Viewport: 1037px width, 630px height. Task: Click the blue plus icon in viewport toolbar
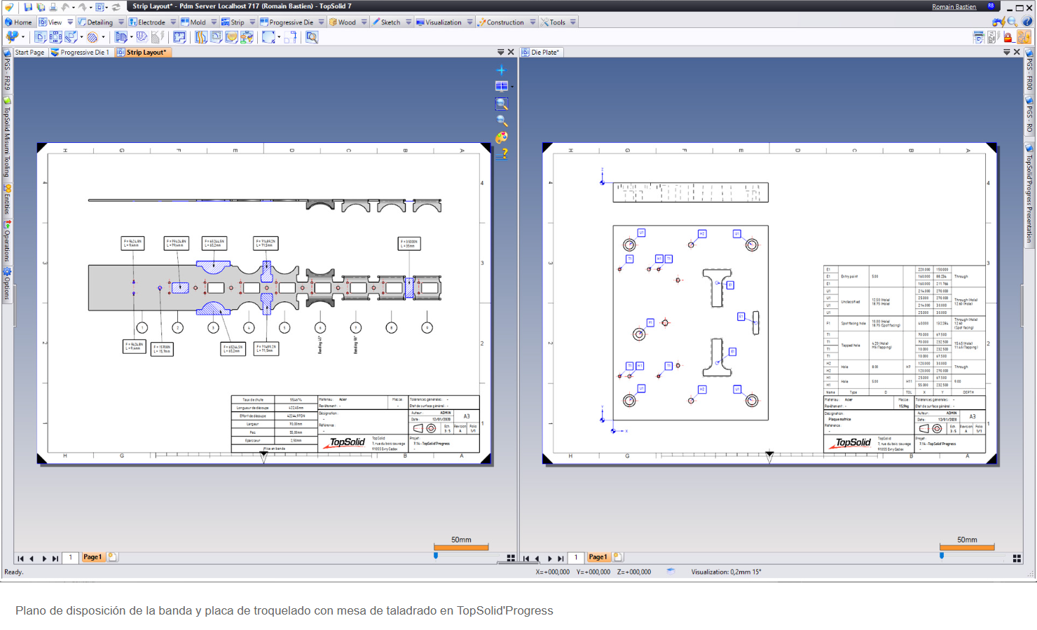tap(501, 70)
